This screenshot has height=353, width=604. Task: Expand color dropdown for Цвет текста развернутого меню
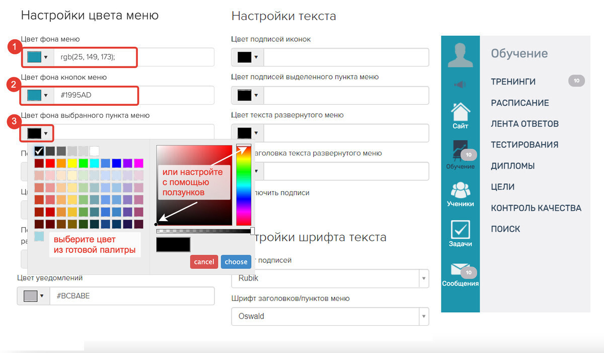coord(248,133)
